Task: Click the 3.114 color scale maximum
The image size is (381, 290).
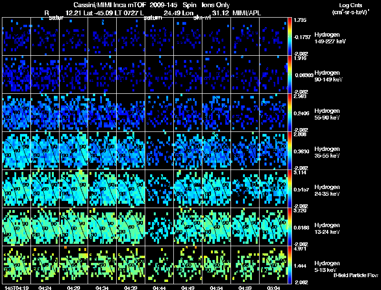Action: [300, 172]
